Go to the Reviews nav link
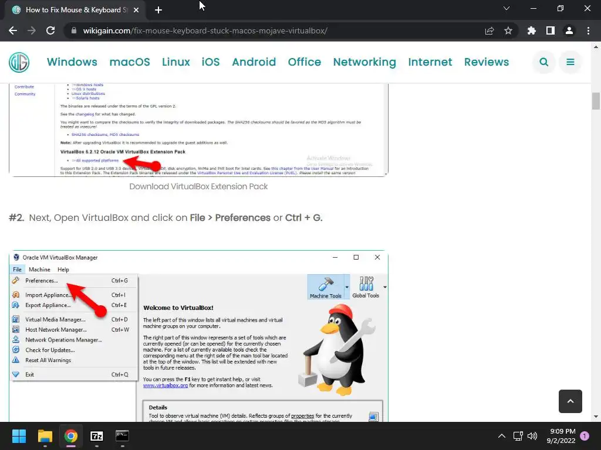The height and width of the screenshot is (450, 601). (x=487, y=62)
